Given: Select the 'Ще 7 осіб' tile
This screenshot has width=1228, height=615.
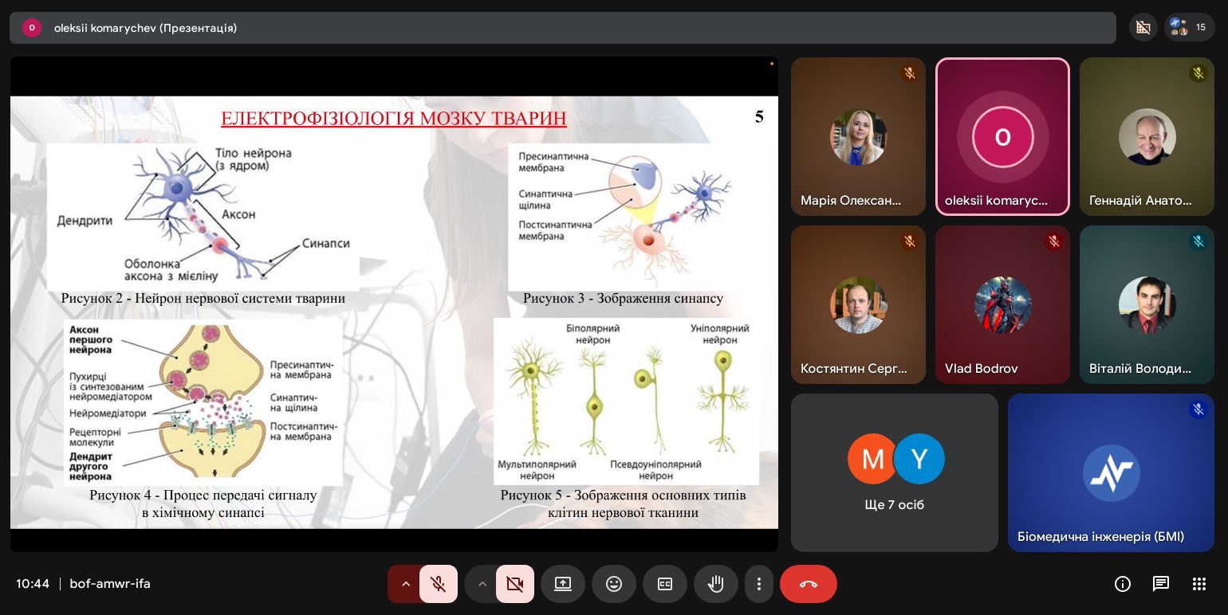Looking at the screenshot, I should tap(894, 472).
